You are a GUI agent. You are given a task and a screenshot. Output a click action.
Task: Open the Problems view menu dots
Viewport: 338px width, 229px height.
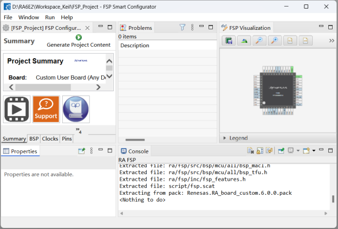tap(192, 27)
